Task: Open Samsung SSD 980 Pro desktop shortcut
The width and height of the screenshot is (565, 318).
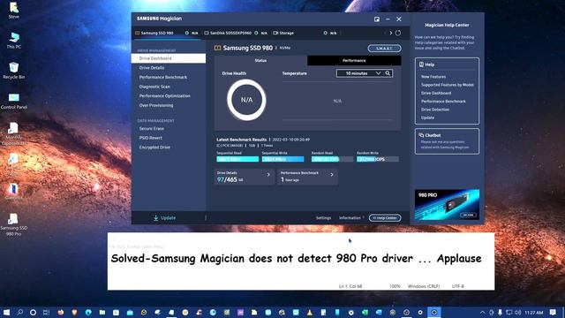Action: [x=14, y=224]
